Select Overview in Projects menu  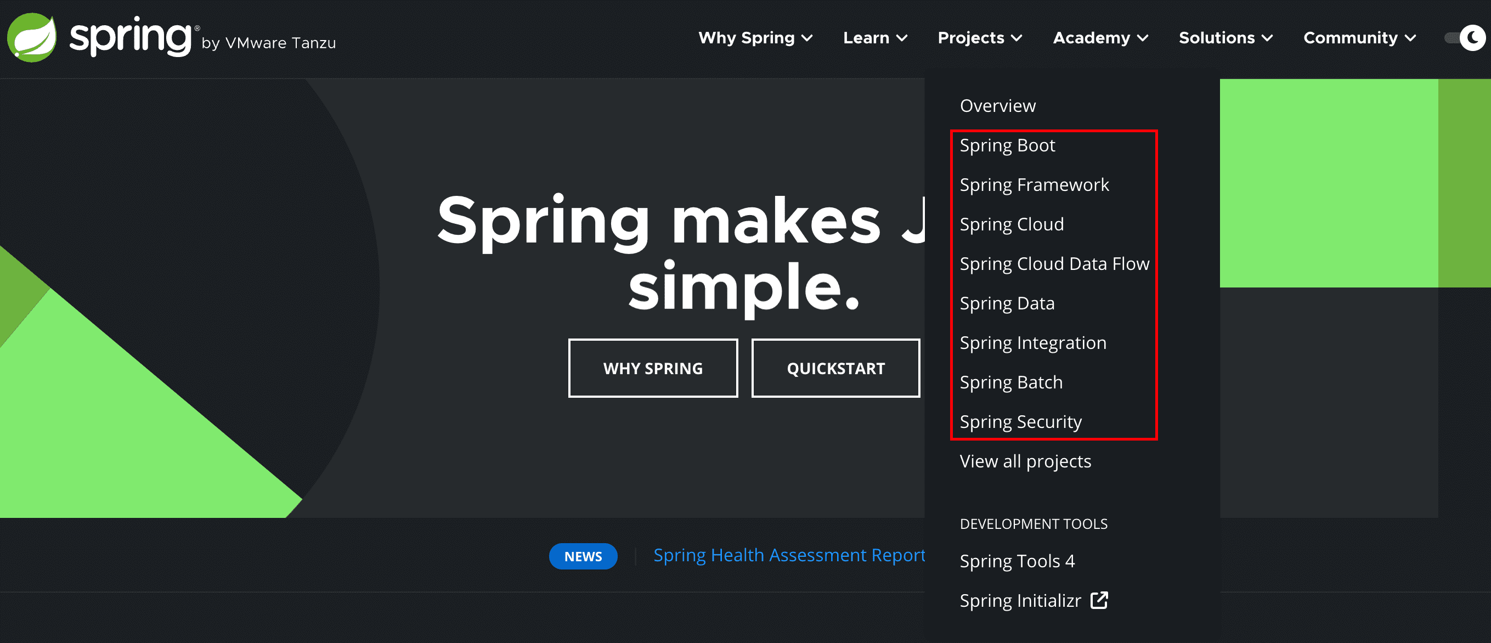tap(997, 106)
